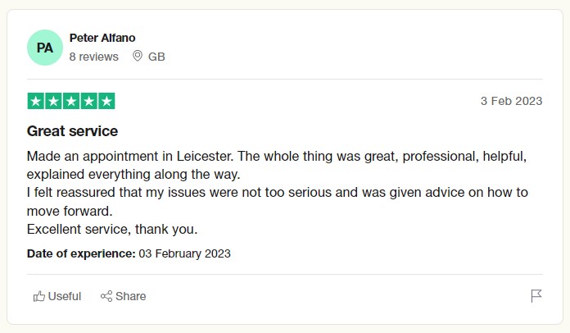This screenshot has height=333, width=570.
Task: Click the fourth green rating star
Action: click(x=88, y=101)
